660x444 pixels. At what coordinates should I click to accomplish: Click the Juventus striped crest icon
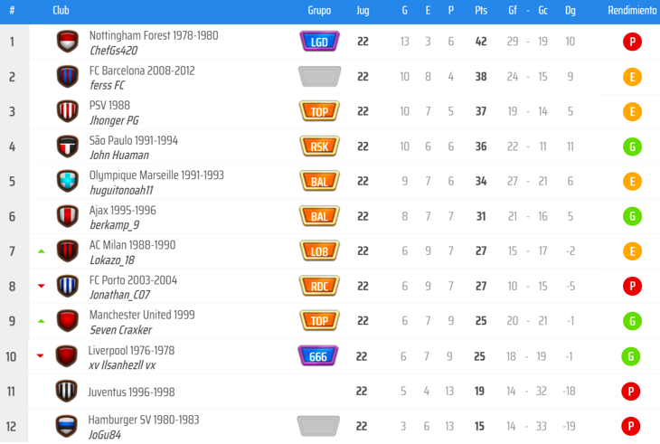[67, 391]
